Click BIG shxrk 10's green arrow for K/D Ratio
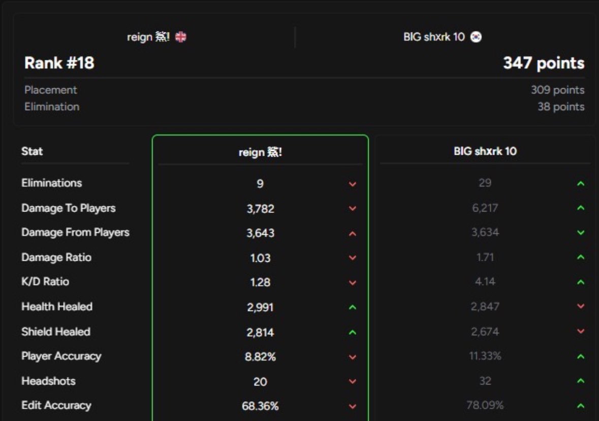599x421 pixels. coord(581,282)
